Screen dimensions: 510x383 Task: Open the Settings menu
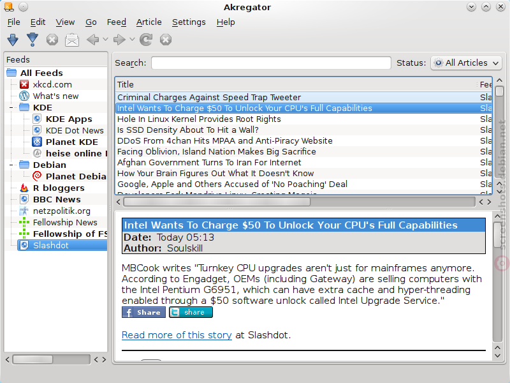coord(189,22)
